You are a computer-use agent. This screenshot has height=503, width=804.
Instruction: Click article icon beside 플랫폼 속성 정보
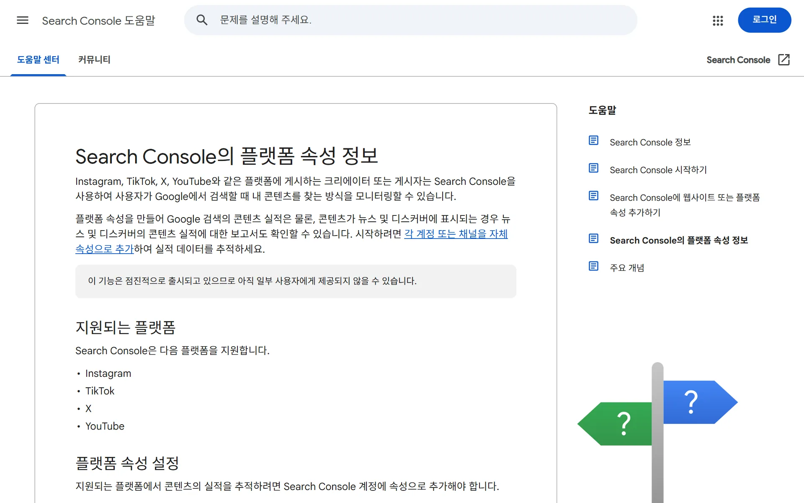tap(593, 239)
